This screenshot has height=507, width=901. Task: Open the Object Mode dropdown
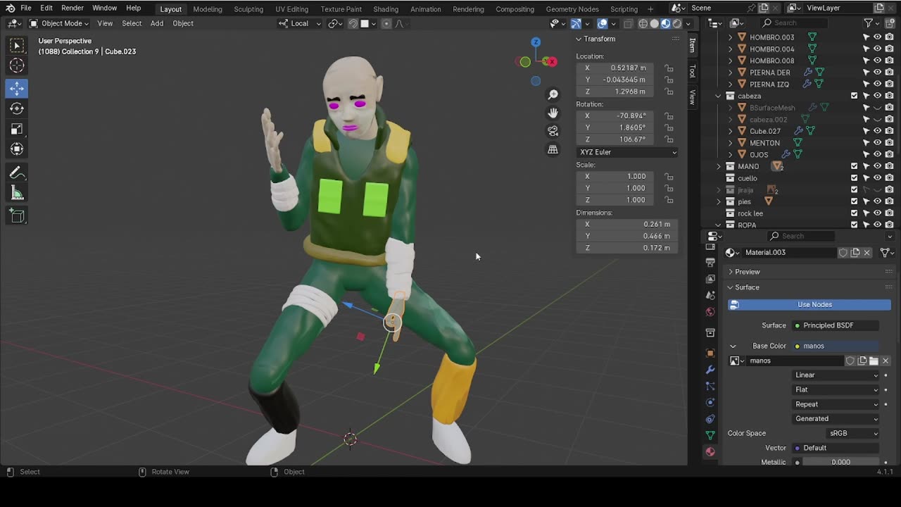point(60,23)
